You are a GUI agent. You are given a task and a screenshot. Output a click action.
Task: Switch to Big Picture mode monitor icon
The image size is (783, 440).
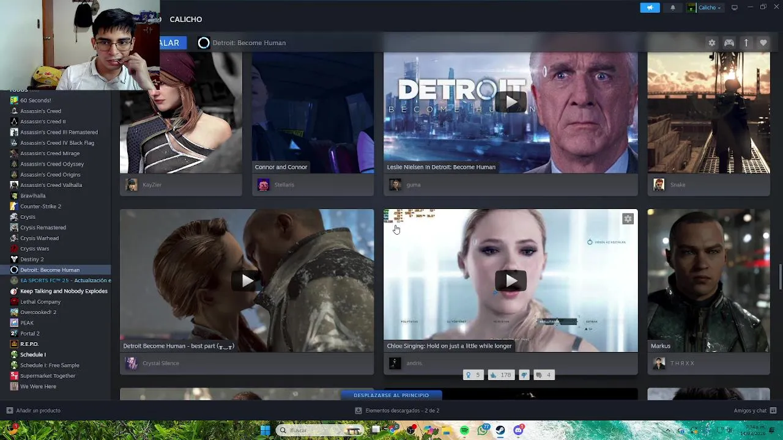tap(735, 7)
